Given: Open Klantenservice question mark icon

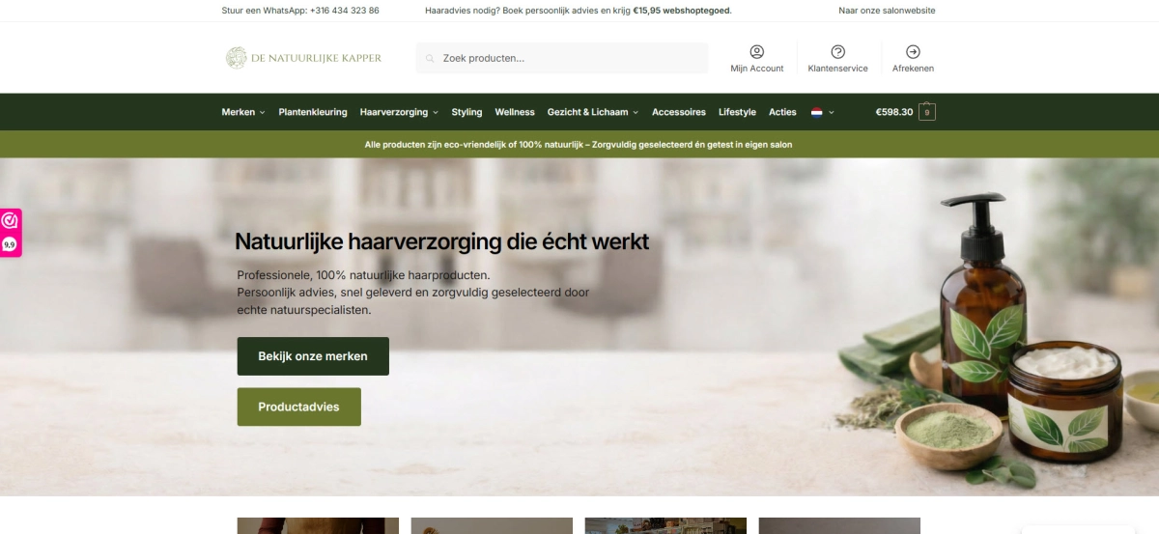Looking at the screenshot, I should point(837,51).
